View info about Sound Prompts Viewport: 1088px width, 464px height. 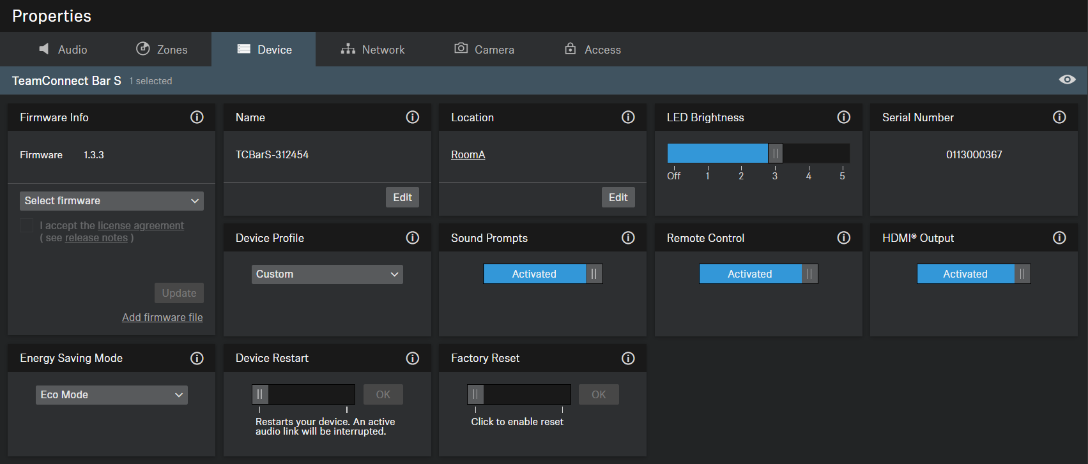click(x=628, y=238)
